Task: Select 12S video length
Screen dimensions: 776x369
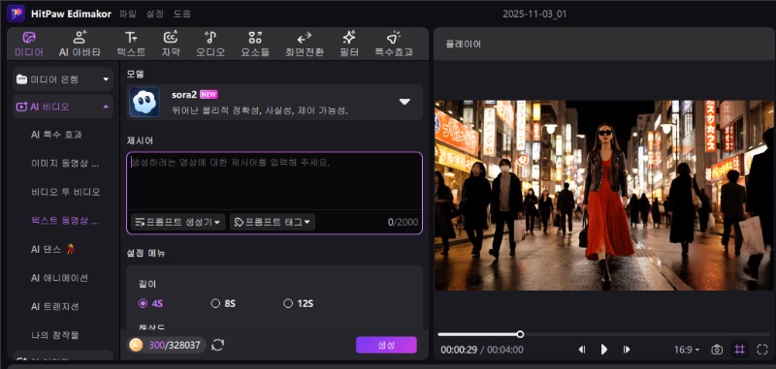Action: pos(298,304)
